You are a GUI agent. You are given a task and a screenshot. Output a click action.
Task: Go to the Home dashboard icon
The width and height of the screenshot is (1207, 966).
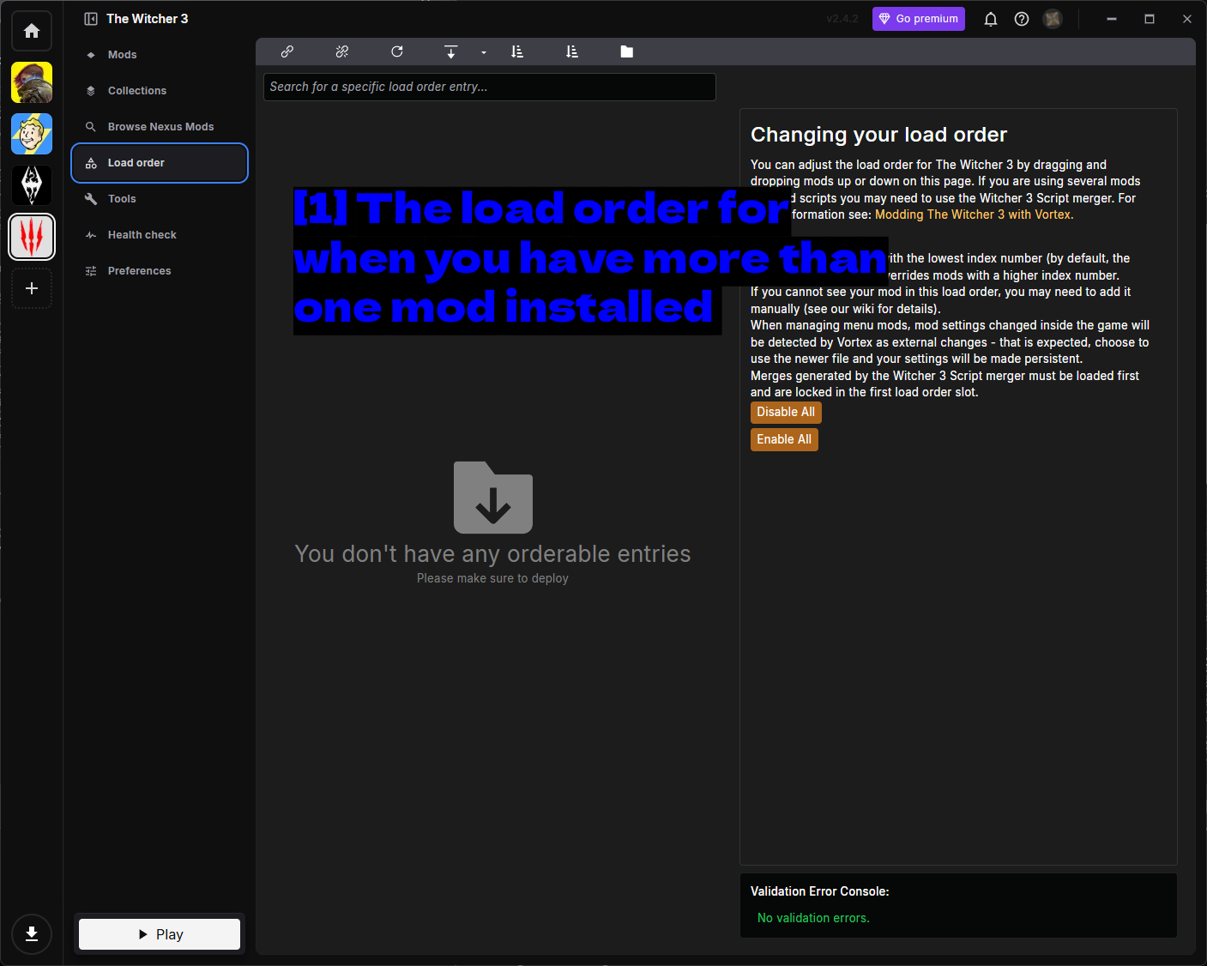pos(32,31)
